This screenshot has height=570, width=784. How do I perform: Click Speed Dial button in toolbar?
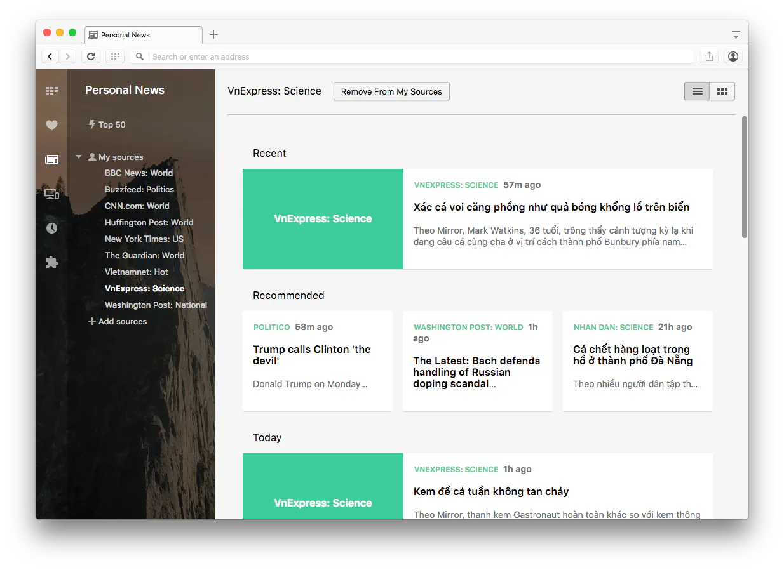(x=115, y=56)
